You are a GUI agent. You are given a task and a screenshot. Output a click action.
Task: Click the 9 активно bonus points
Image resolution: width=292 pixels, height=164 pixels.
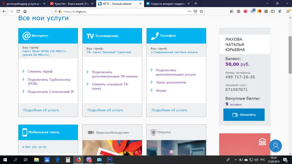point(234,104)
